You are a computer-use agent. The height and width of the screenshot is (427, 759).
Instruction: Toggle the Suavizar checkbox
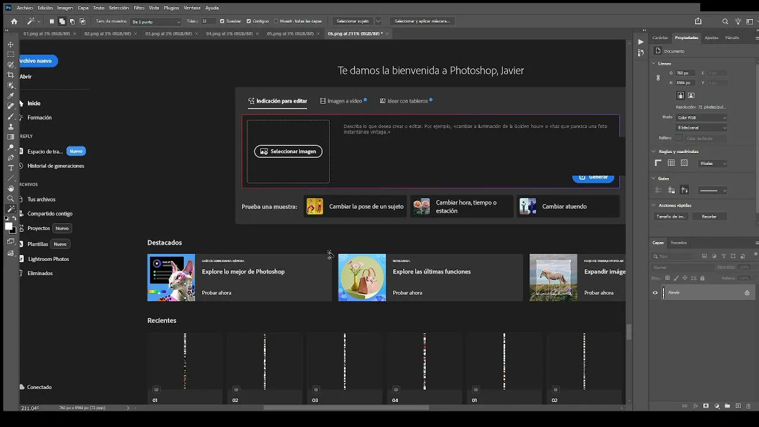coord(230,21)
